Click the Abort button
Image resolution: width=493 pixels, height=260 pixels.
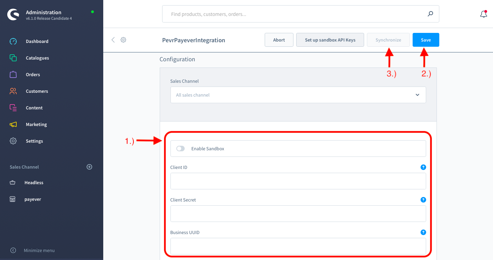(x=279, y=40)
